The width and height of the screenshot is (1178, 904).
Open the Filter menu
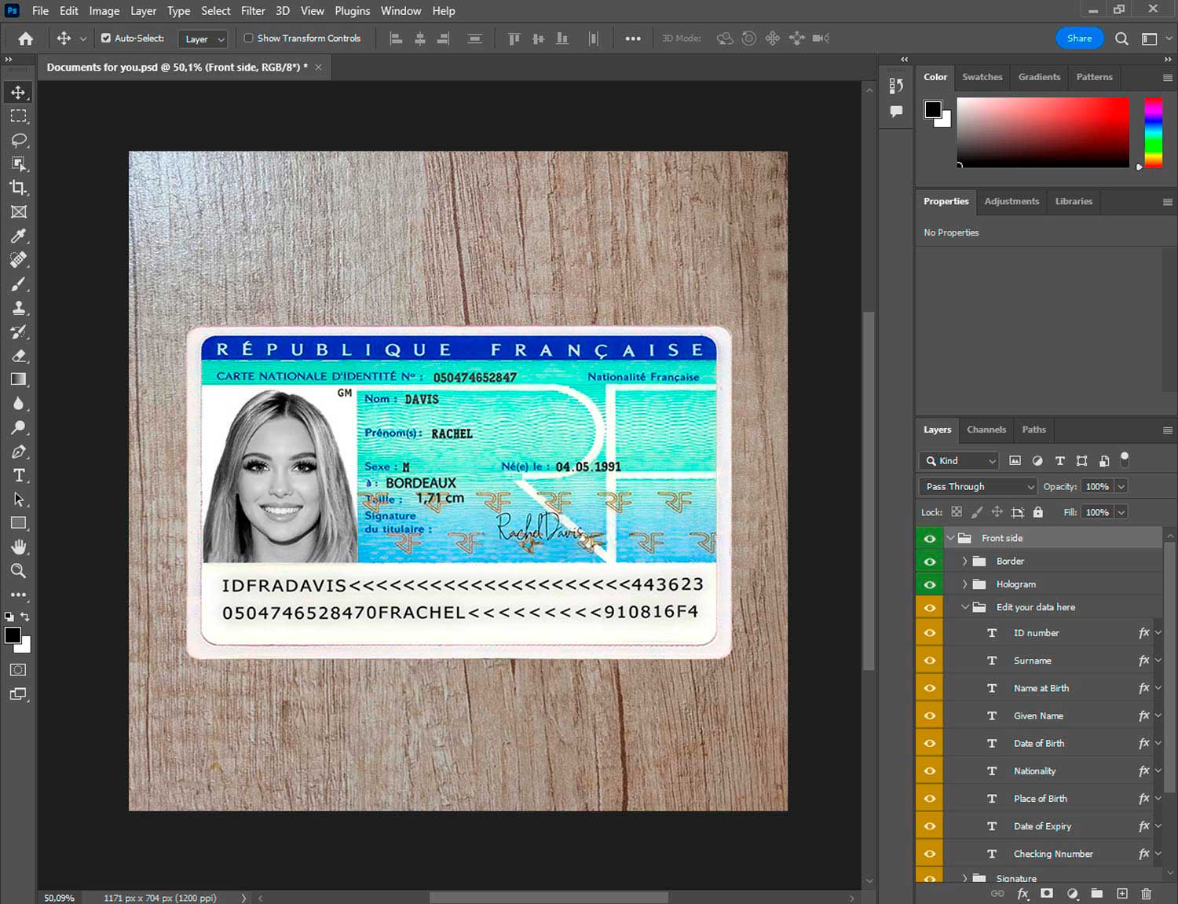(252, 11)
